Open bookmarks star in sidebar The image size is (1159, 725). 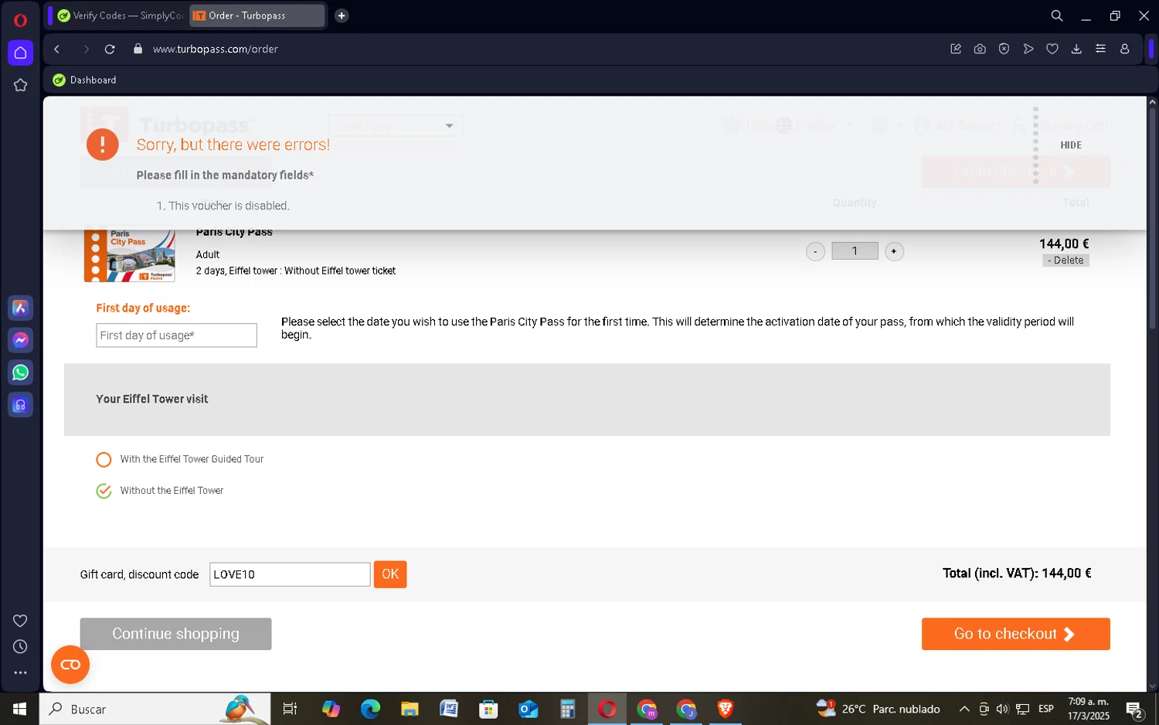(x=21, y=85)
